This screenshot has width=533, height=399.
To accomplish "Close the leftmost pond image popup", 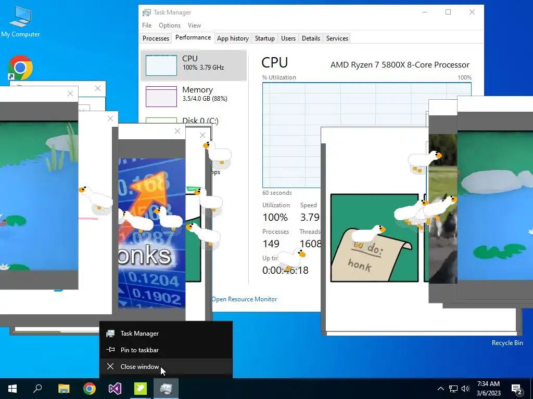I will pyautogui.click(x=70, y=94).
